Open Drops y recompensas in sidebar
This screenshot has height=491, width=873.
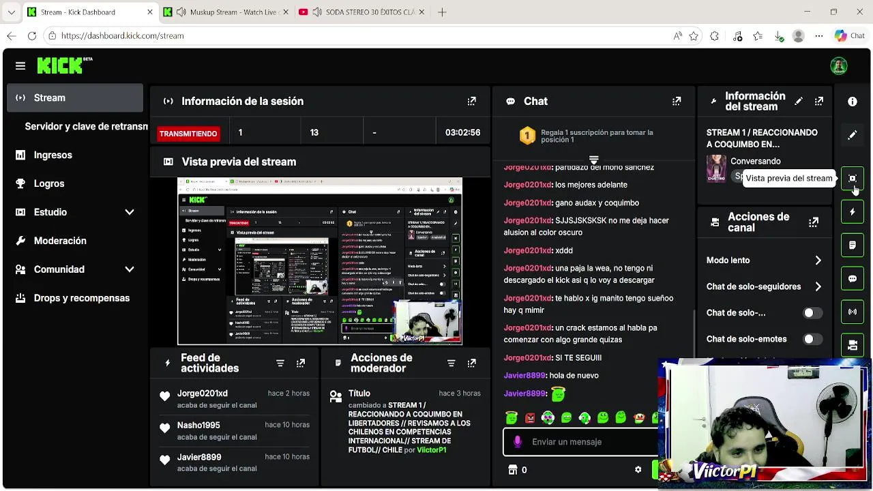coord(75,298)
